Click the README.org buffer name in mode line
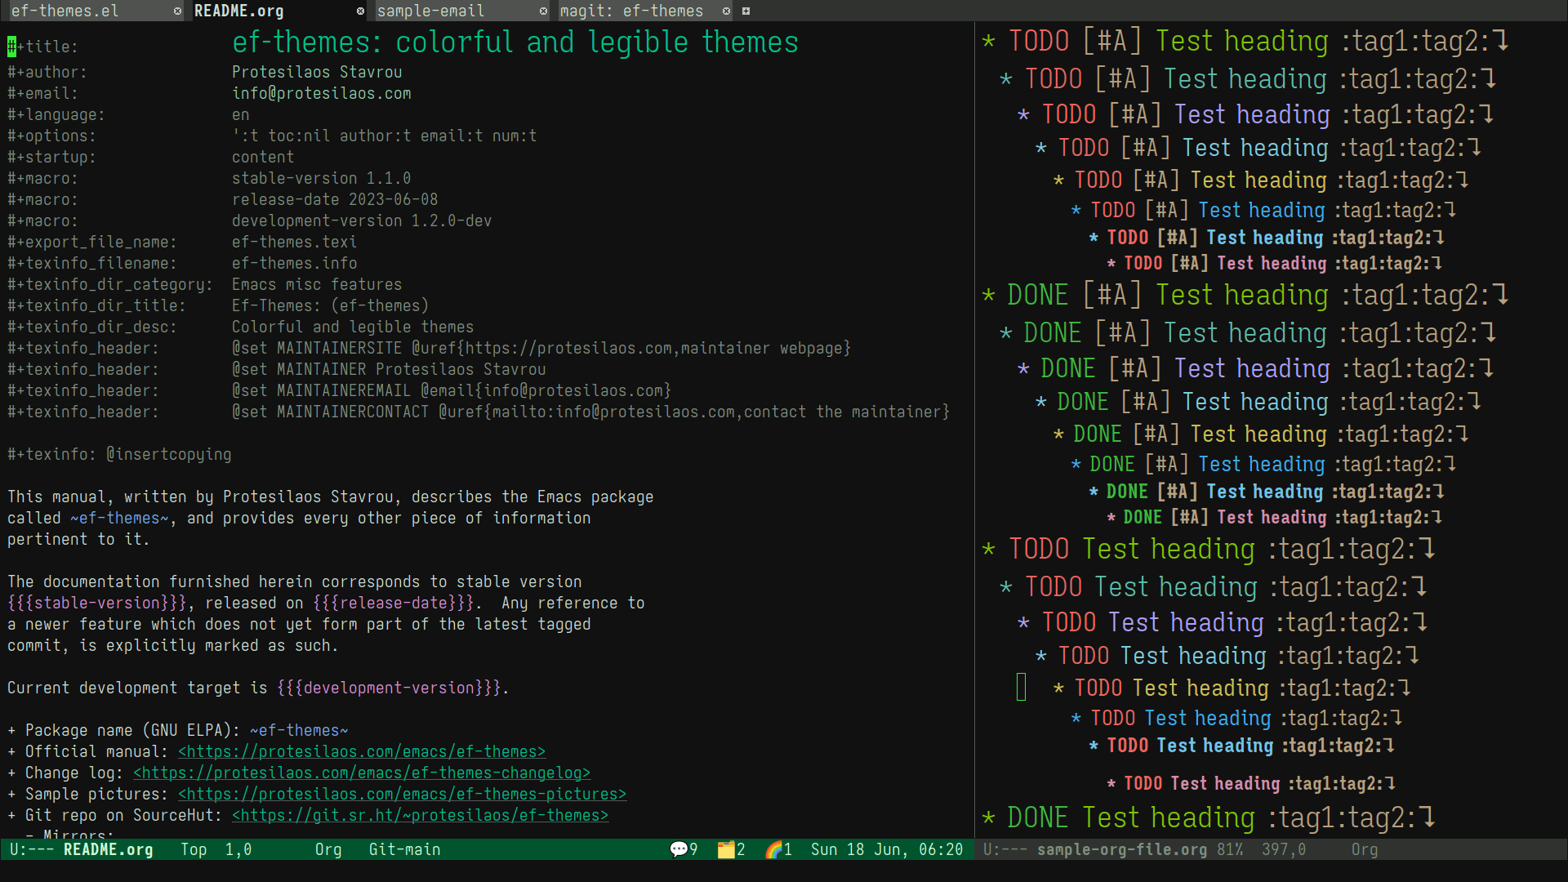The image size is (1568, 882). coord(109,849)
